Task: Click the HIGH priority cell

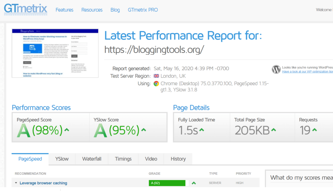Action: tap(239, 183)
